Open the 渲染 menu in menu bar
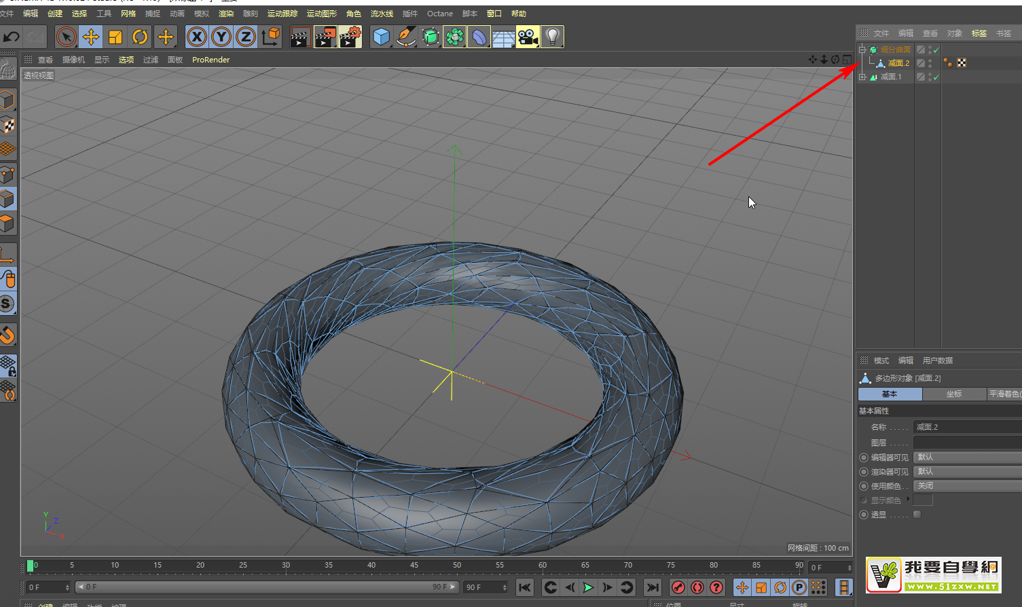The image size is (1022, 607). (x=226, y=14)
